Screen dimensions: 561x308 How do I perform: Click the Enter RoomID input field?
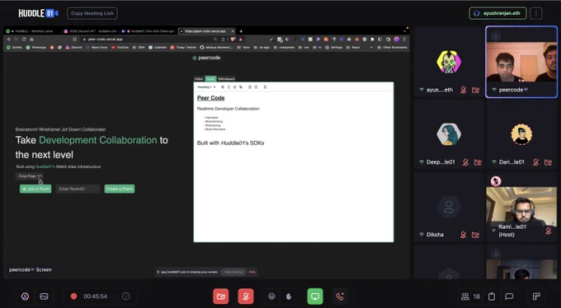pos(78,189)
